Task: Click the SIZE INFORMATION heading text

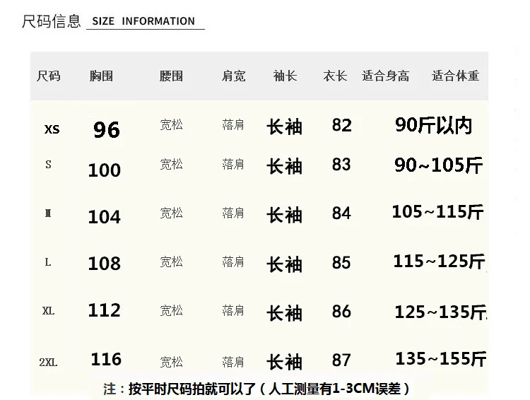Action: [x=143, y=21]
